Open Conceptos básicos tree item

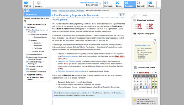coord(40,37)
